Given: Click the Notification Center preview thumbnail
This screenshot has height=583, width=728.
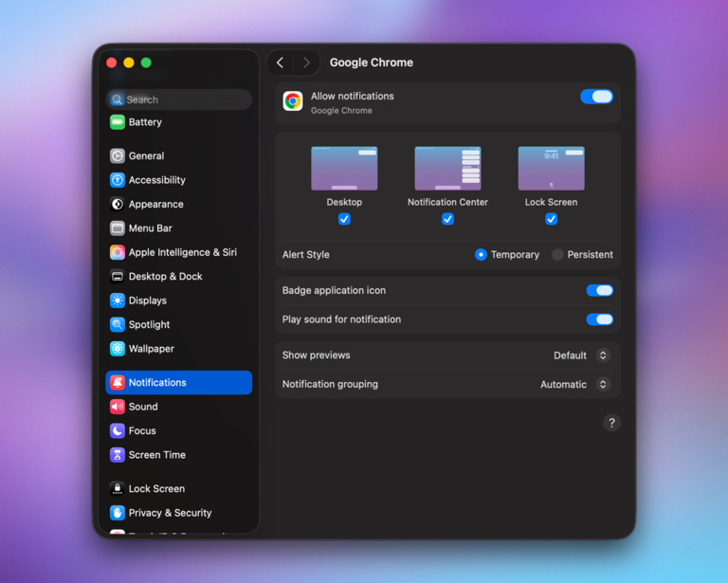Looking at the screenshot, I should pyautogui.click(x=447, y=169).
